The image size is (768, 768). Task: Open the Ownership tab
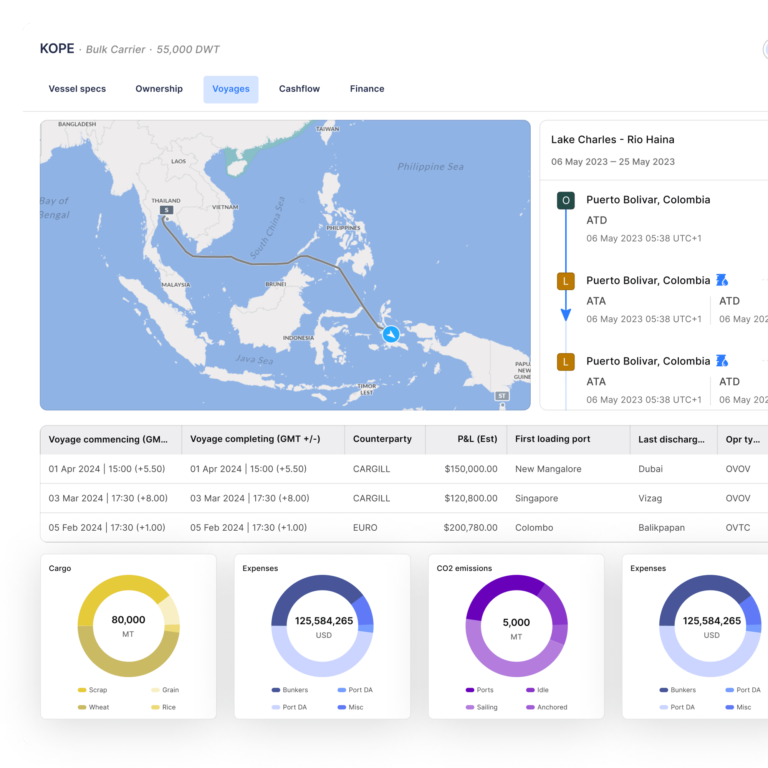pyautogui.click(x=159, y=89)
